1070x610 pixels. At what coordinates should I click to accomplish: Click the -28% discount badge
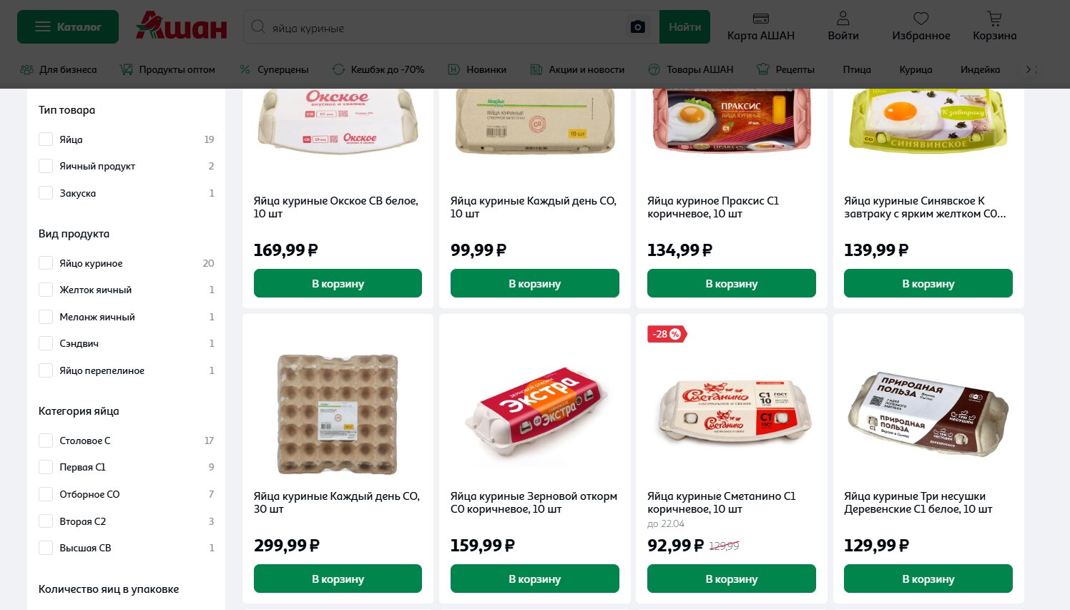tap(667, 334)
